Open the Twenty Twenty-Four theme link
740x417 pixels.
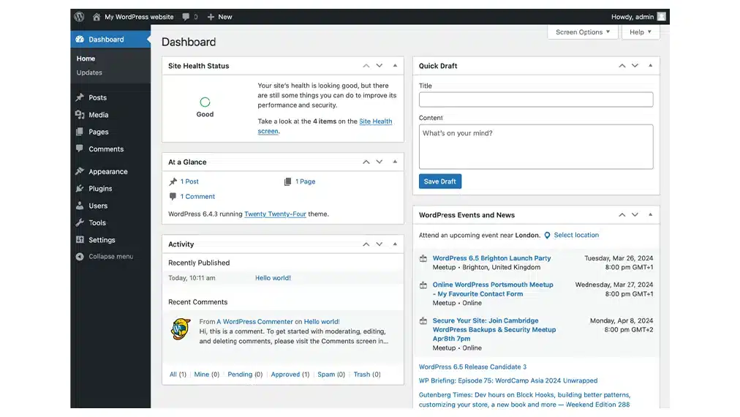pos(275,214)
